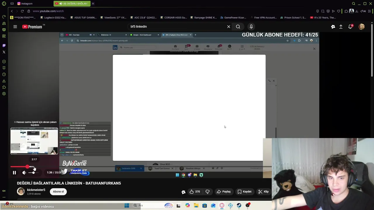
Task: Open a new tab with plus button
Action: pos(93,3)
